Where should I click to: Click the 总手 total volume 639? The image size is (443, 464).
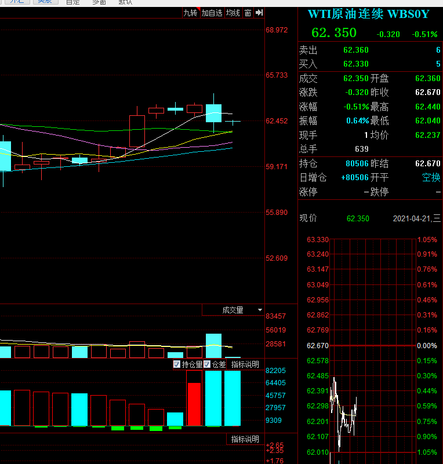[362, 149]
